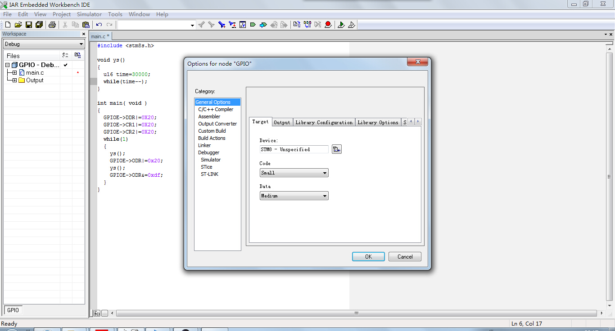Close the Workspace panel with its X

[x=83, y=34]
